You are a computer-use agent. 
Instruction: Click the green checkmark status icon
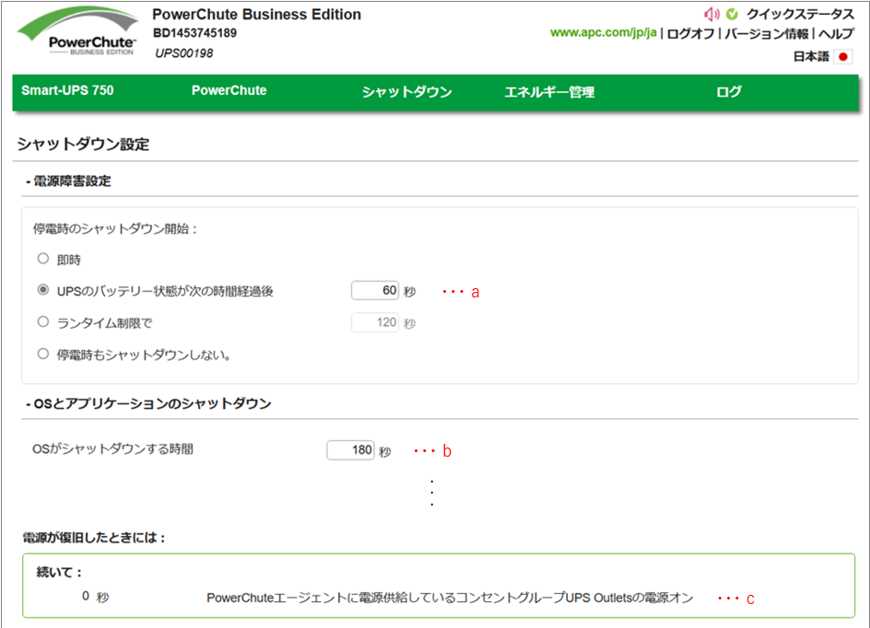(732, 14)
